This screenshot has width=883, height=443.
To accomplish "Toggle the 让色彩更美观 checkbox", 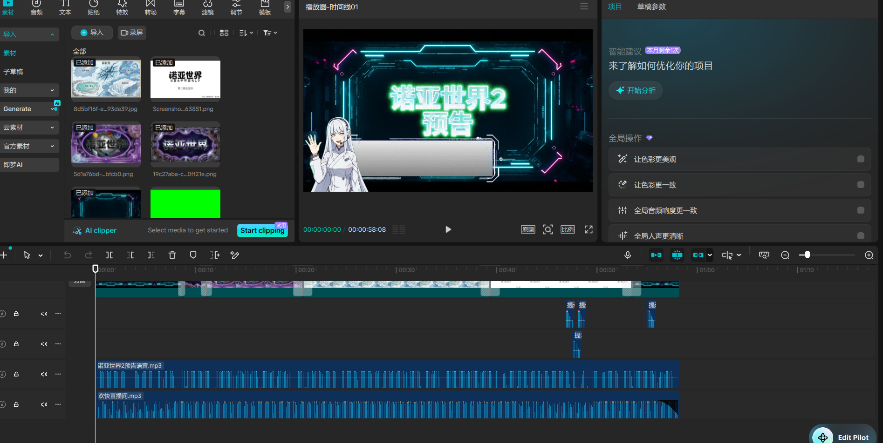I will click(861, 159).
